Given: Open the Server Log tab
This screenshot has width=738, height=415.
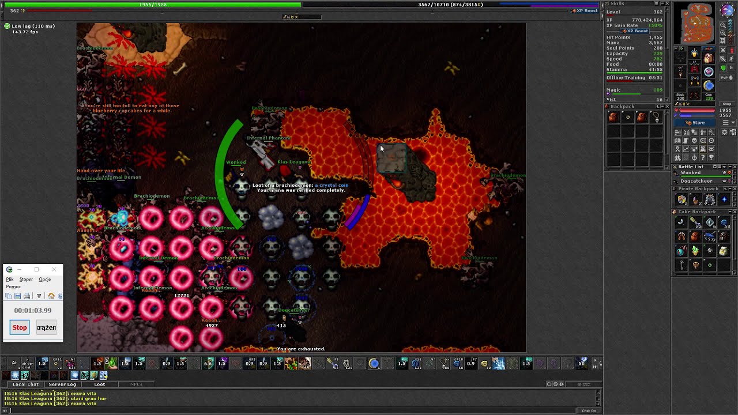Looking at the screenshot, I should tap(62, 384).
